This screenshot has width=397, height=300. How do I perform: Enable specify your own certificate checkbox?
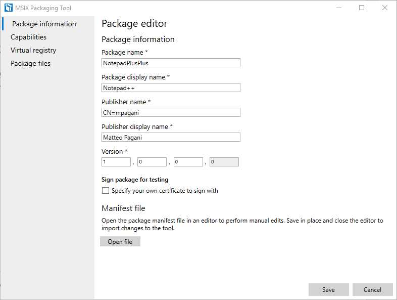click(x=106, y=190)
